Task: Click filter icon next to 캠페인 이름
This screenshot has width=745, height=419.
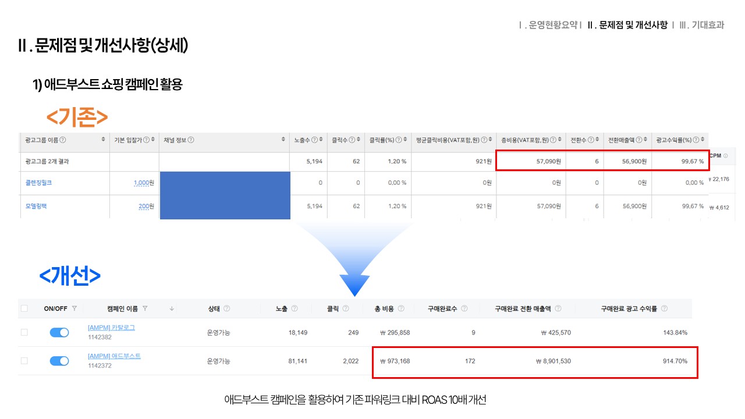Action: pos(145,308)
